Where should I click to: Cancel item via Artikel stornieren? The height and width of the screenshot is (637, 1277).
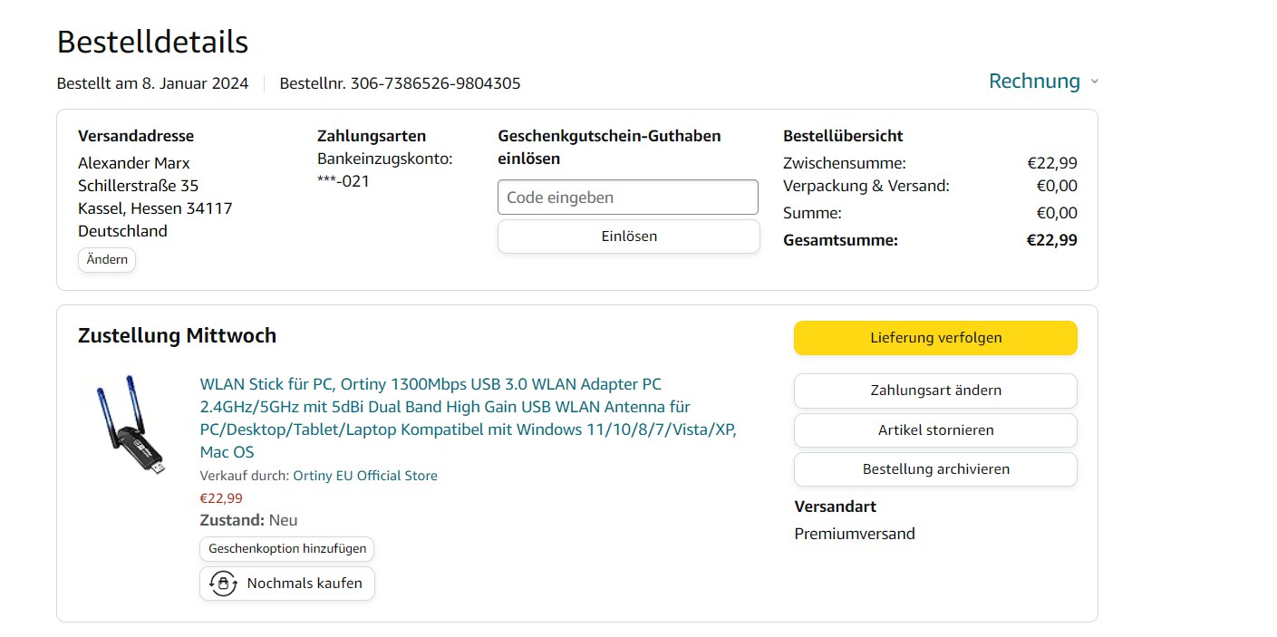pyautogui.click(x=935, y=430)
